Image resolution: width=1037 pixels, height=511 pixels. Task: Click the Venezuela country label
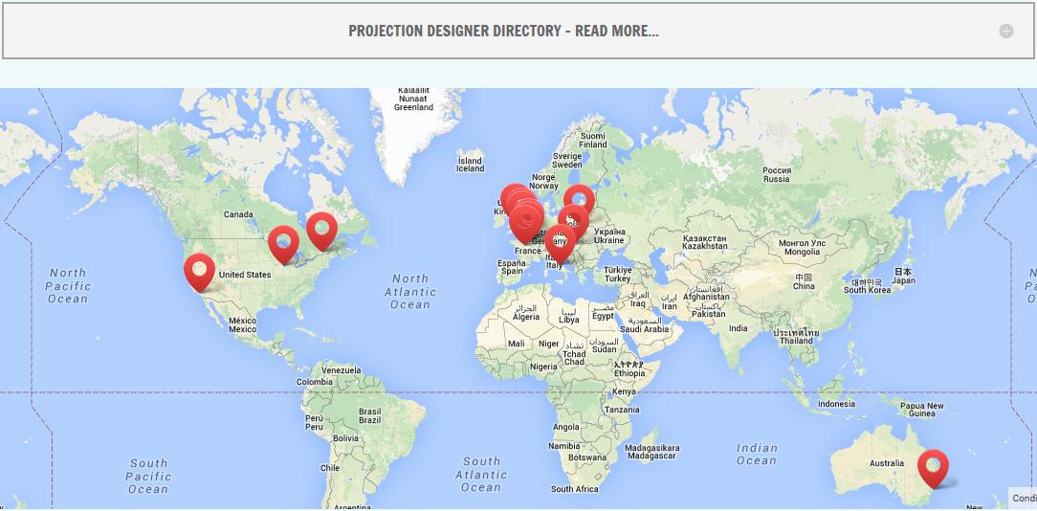(x=342, y=370)
